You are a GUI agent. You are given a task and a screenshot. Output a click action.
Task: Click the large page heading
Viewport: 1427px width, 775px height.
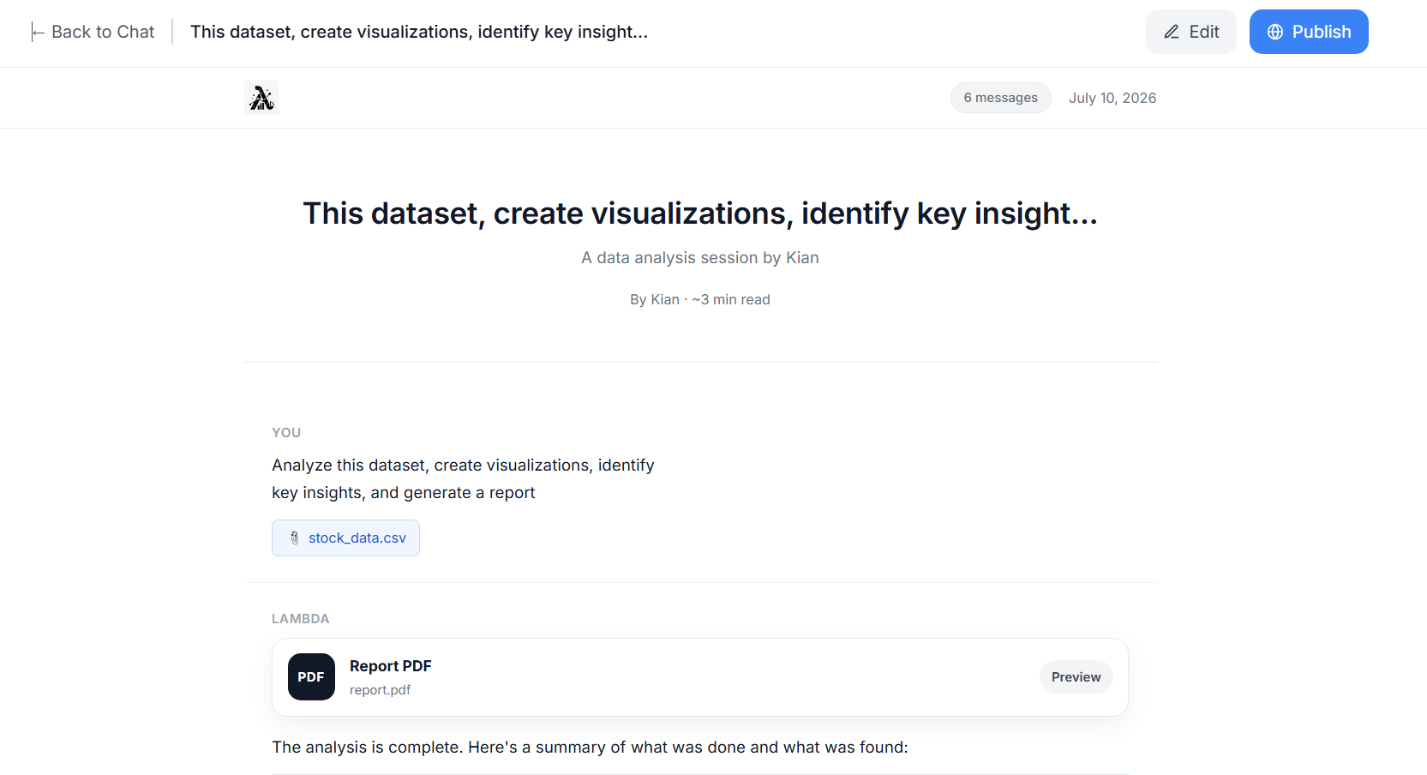pyautogui.click(x=700, y=213)
